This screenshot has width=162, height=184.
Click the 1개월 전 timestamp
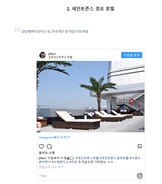point(43,176)
